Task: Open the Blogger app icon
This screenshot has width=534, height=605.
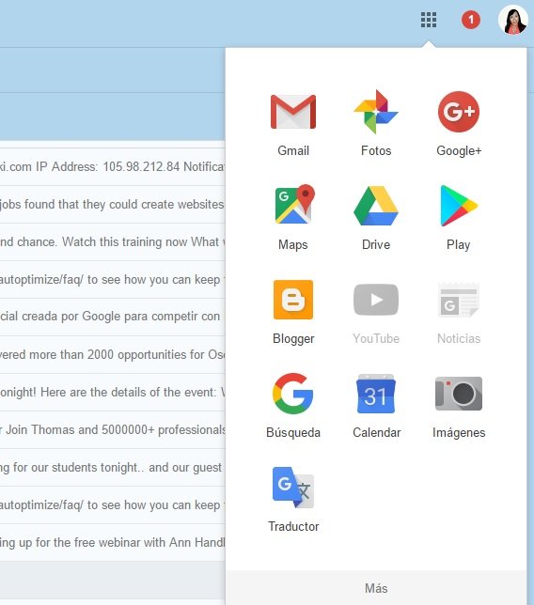Action: [293, 300]
